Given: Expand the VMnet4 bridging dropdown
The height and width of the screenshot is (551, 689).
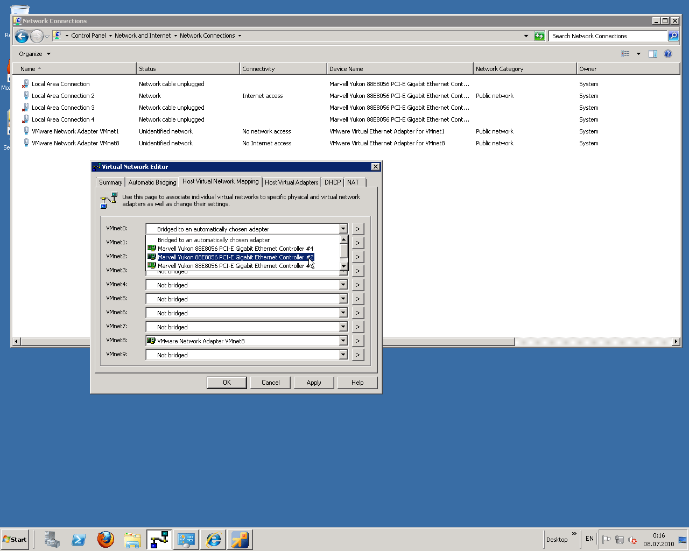Looking at the screenshot, I should coord(343,285).
